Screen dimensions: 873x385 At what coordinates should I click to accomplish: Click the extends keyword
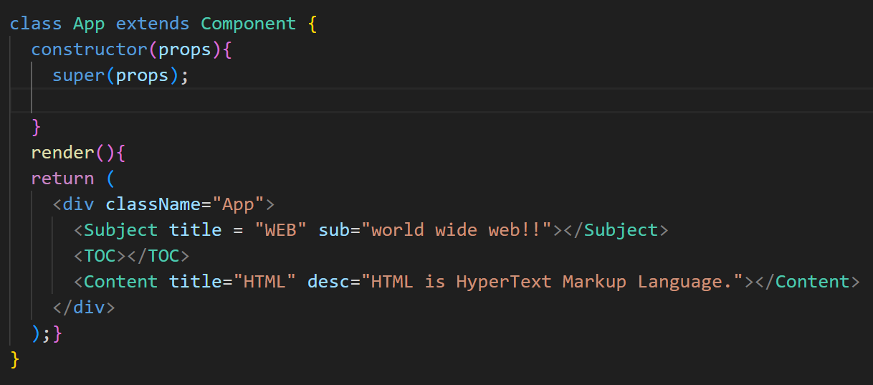[153, 24]
